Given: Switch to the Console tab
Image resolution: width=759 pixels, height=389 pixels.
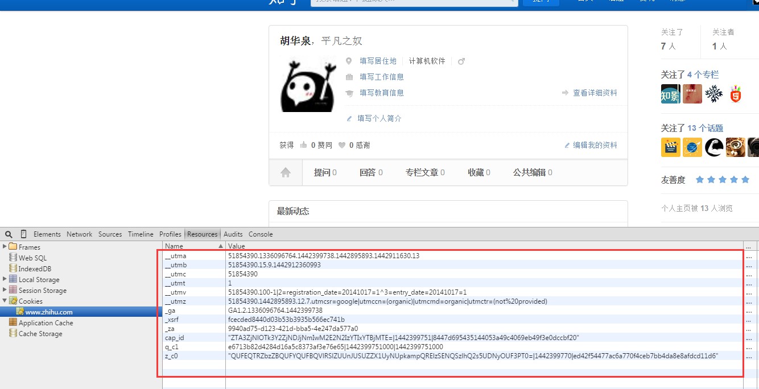Looking at the screenshot, I should tap(261, 234).
